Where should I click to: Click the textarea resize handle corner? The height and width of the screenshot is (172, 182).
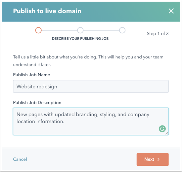167,133
